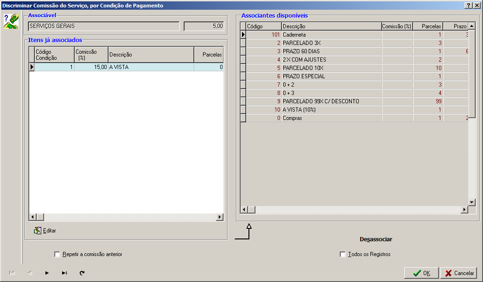
Task: Select PARCELADO 10X row
Action: click(331, 68)
